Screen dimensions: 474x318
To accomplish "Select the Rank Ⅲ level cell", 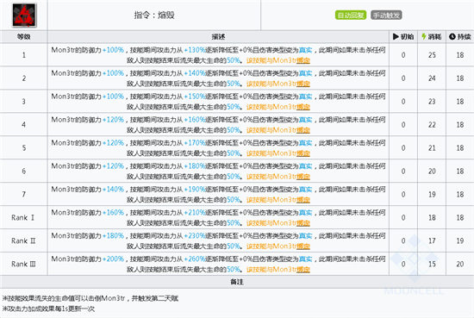I will pyautogui.click(x=23, y=264).
